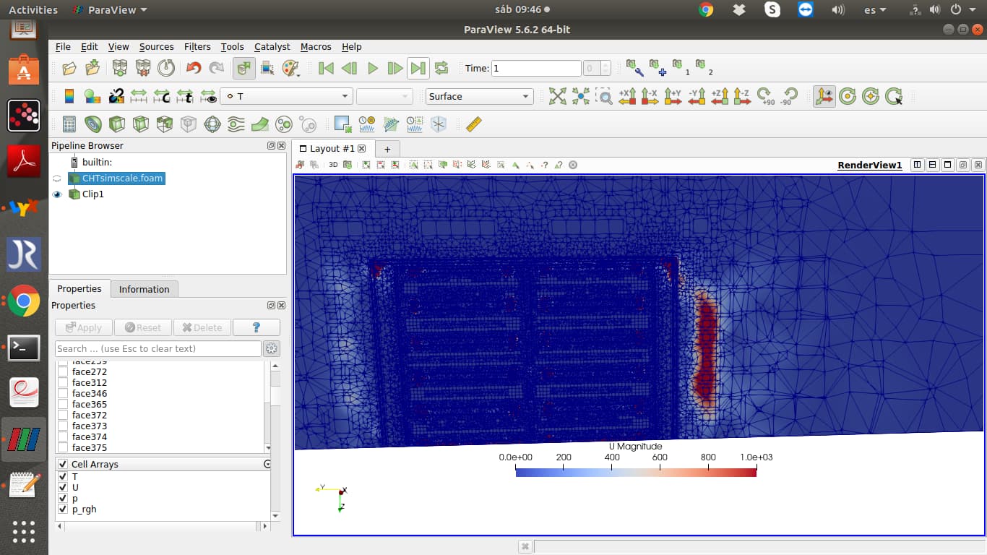
Task: Set view direction to +X
Action: point(627,96)
